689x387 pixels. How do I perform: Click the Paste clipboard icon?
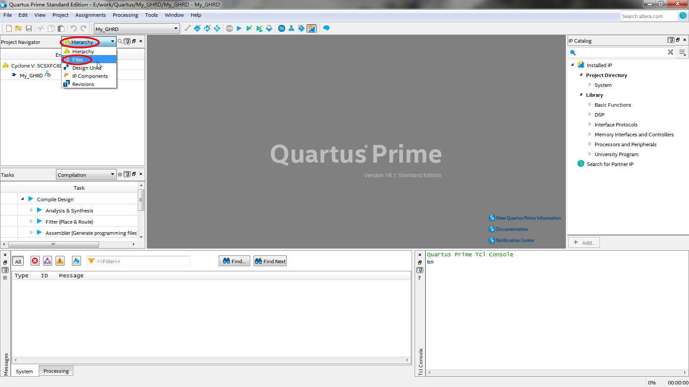[61, 28]
